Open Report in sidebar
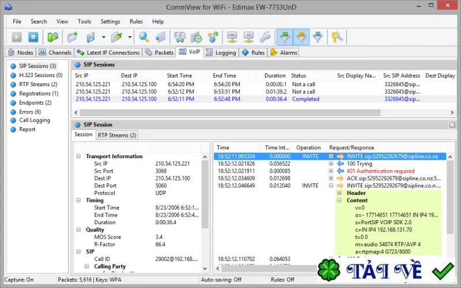Image resolution: width=461 pixels, height=288 pixels. [x=27, y=129]
